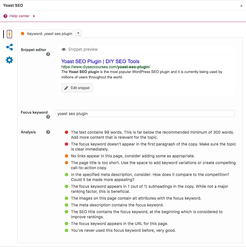
Task: Toggle the Snippet preview eye icon
Action: pos(64,49)
